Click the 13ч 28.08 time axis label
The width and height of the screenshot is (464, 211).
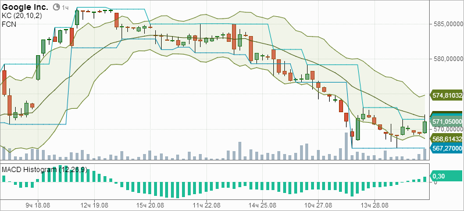click(374, 205)
